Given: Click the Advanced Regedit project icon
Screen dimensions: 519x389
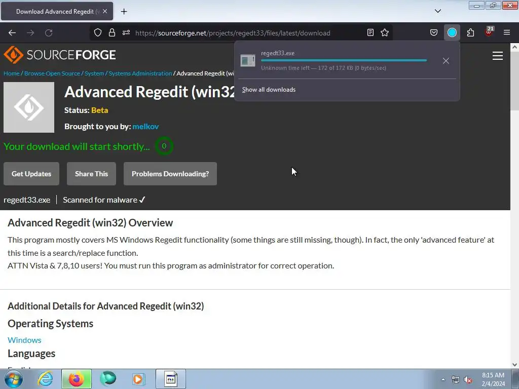Looking at the screenshot, I should pyautogui.click(x=29, y=107).
